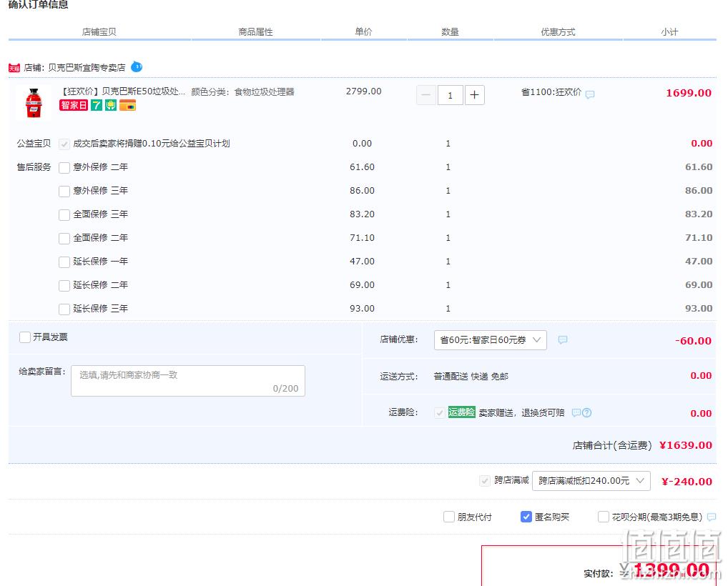Open the 贝克巴斯宜陶专卖店 shop link
Image resolution: width=728 pixels, height=586 pixels.
pyautogui.click(x=87, y=68)
